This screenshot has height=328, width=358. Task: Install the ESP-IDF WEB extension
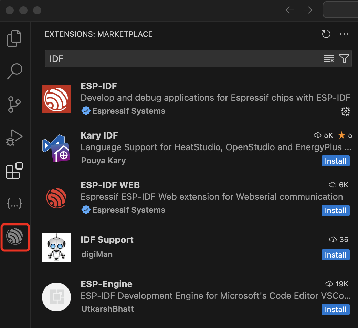point(335,210)
